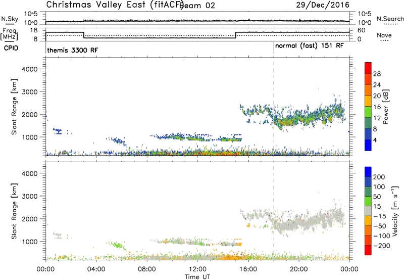This screenshot has width=404, height=280.
Task: Click the themis 3300 RF text
Action: pyautogui.click(x=73, y=50)
